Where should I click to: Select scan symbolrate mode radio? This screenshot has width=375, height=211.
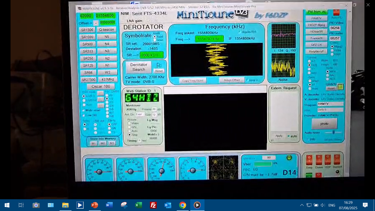(155, 40)
